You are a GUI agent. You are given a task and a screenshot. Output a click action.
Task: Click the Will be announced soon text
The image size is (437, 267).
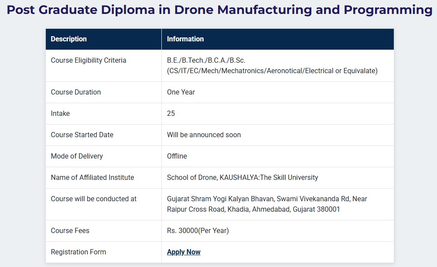(x=204, y=135)
